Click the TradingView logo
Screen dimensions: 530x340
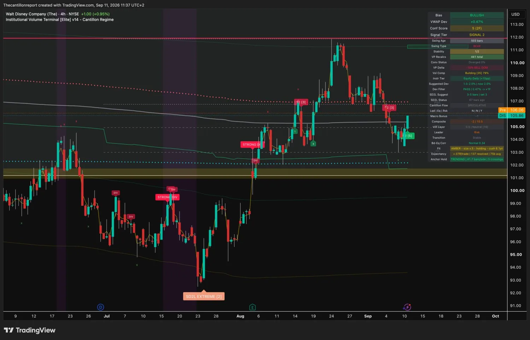click(x=30, y=330)
